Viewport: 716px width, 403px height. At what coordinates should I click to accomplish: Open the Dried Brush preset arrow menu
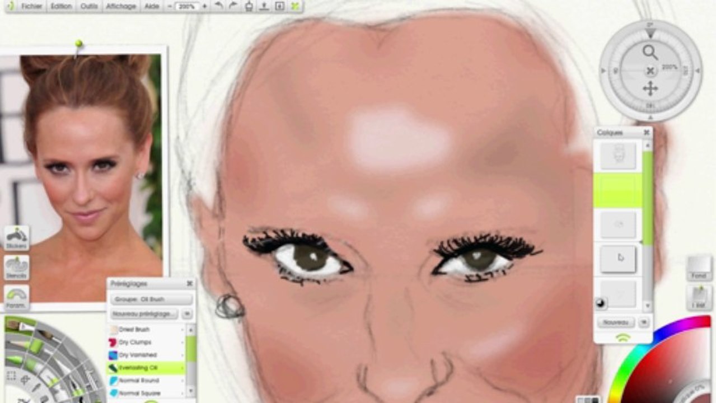click(182, 330)
